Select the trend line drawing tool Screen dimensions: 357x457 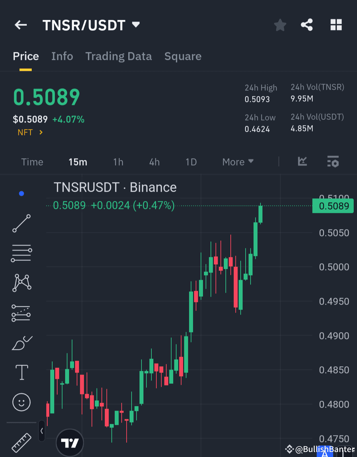[x=21, y=224]
